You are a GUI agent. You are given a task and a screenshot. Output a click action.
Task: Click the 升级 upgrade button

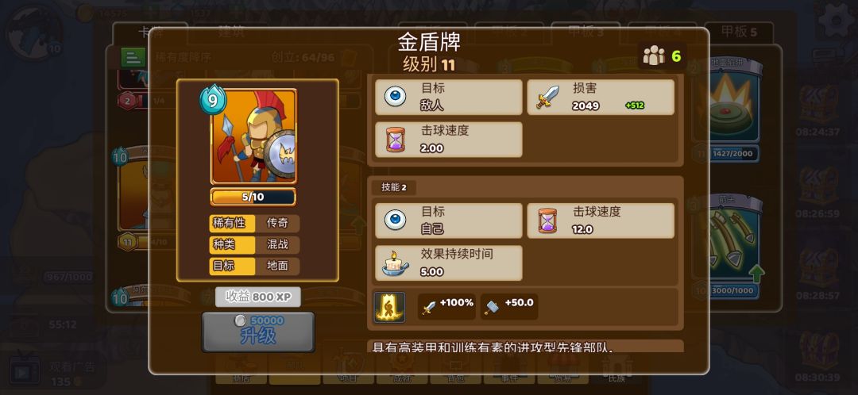coord(258,332)
